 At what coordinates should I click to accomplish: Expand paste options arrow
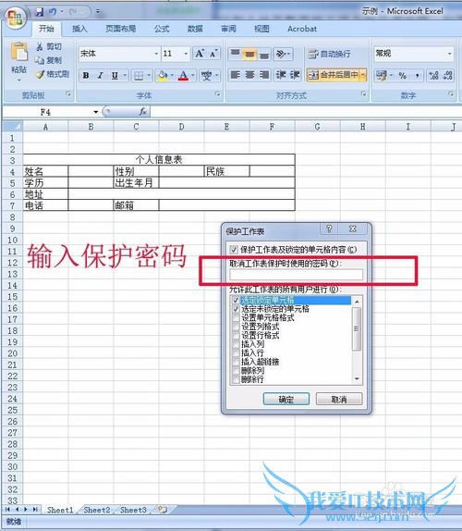point(18,80)
